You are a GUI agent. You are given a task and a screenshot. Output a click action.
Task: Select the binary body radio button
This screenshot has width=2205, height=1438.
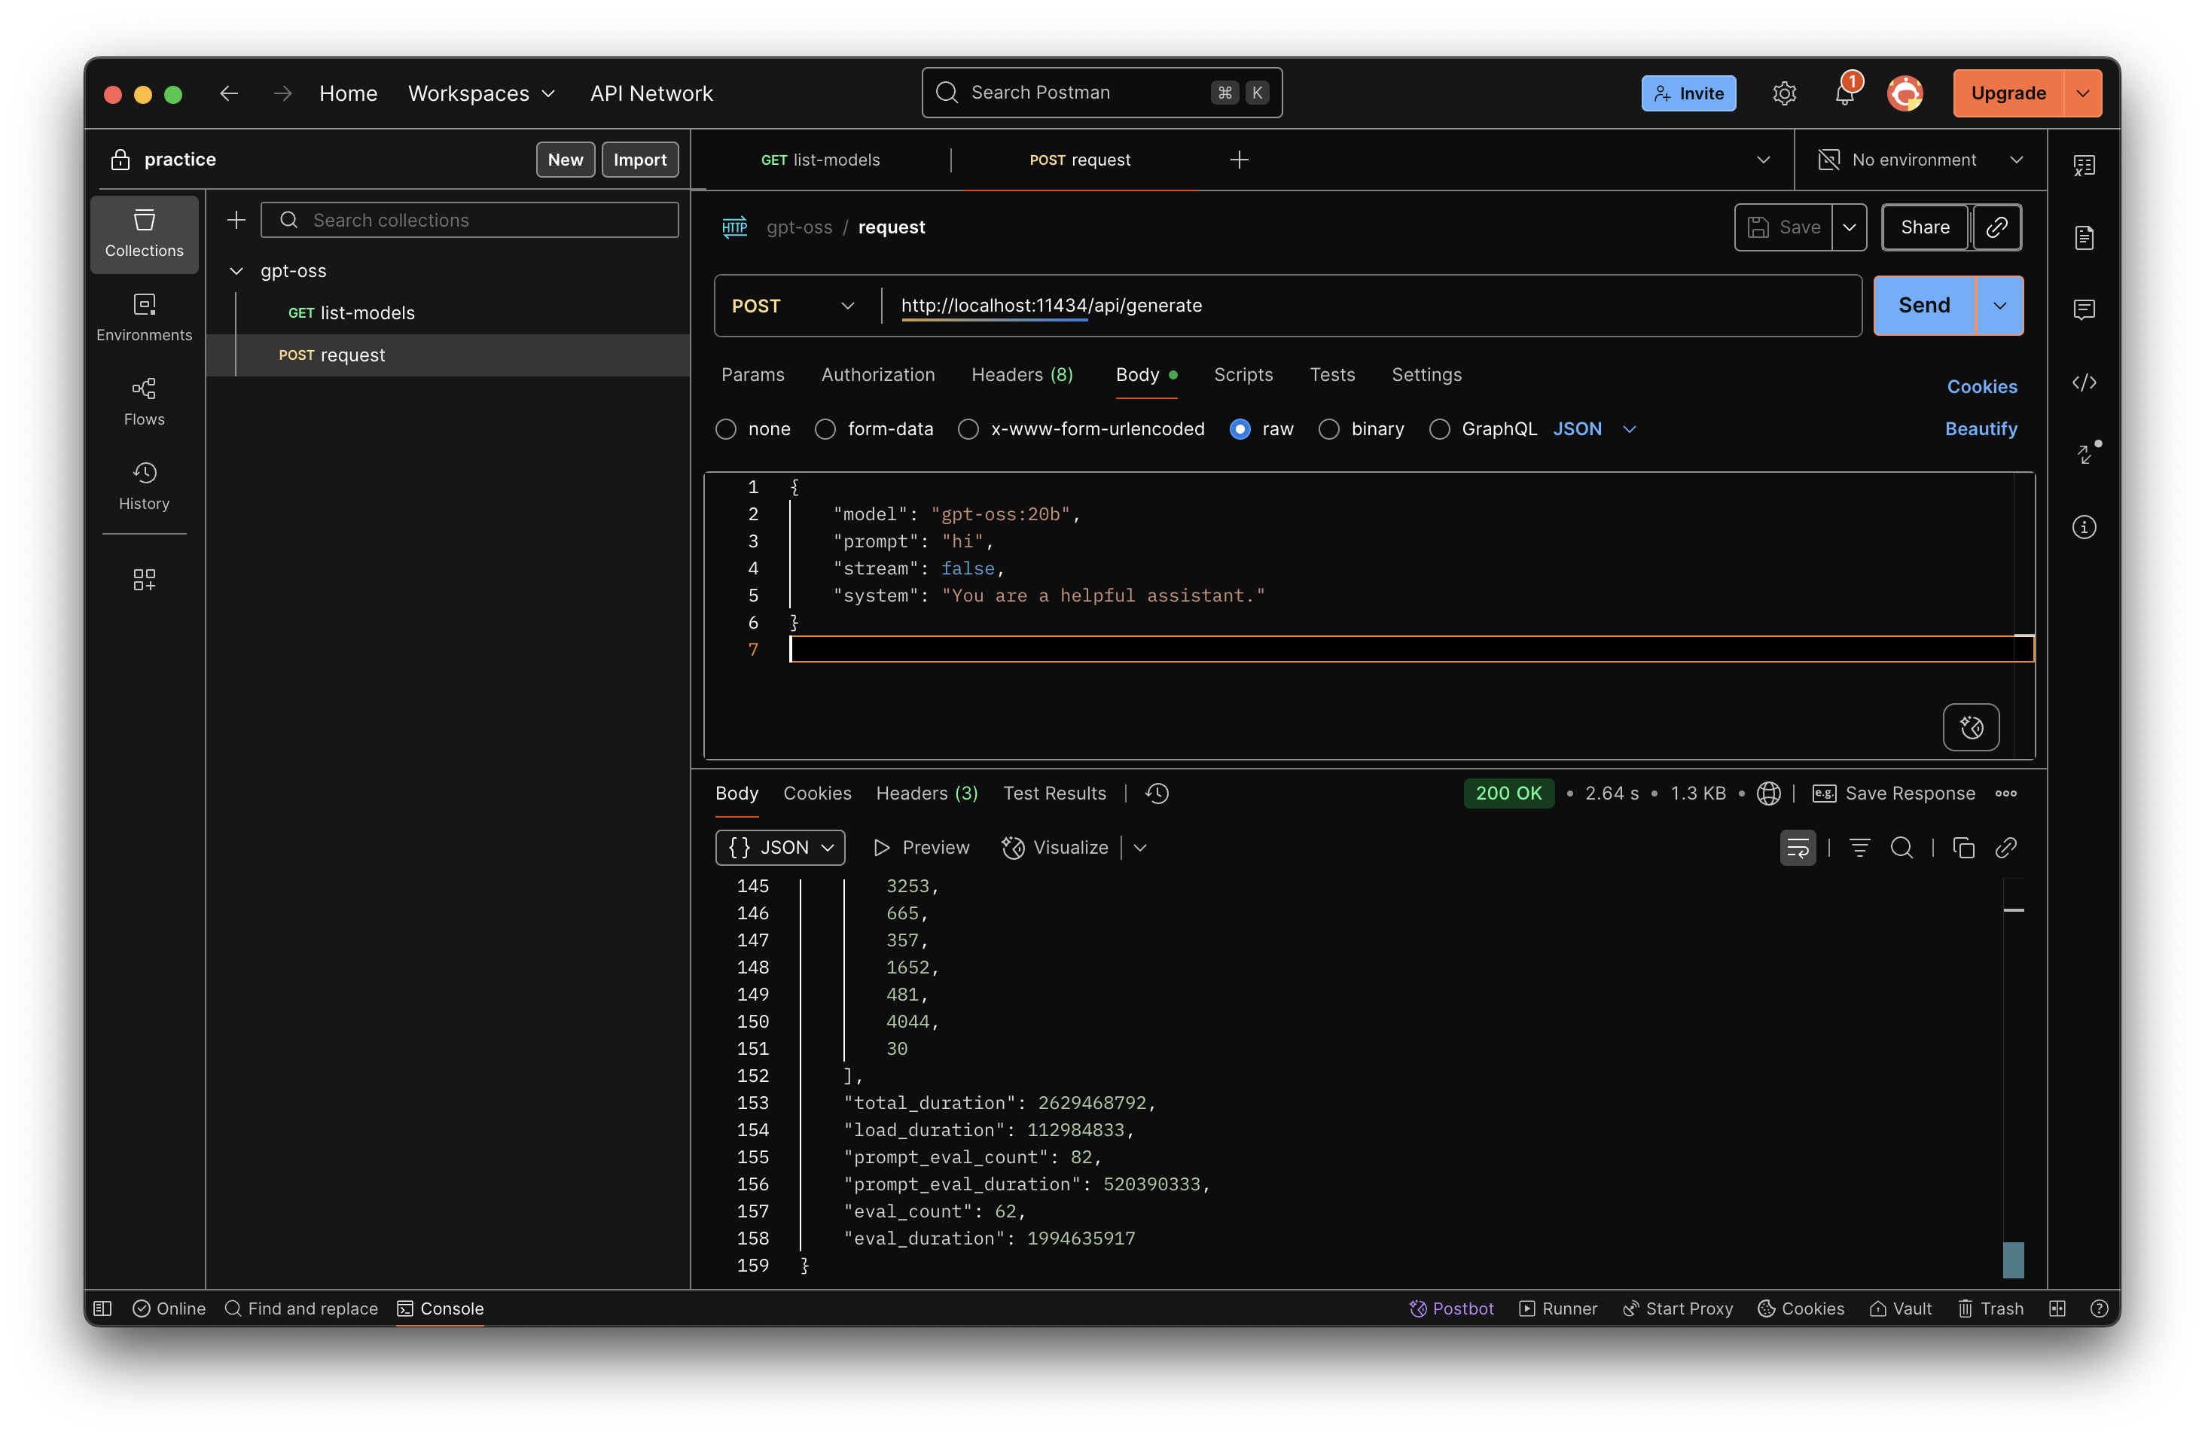pos(1328,428)
